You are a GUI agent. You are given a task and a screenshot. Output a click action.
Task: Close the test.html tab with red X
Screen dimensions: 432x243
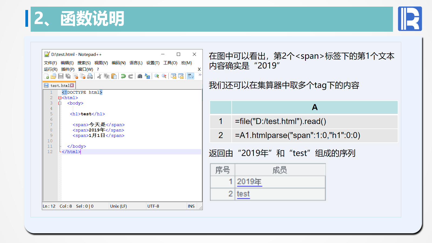(x=72, y=86)
